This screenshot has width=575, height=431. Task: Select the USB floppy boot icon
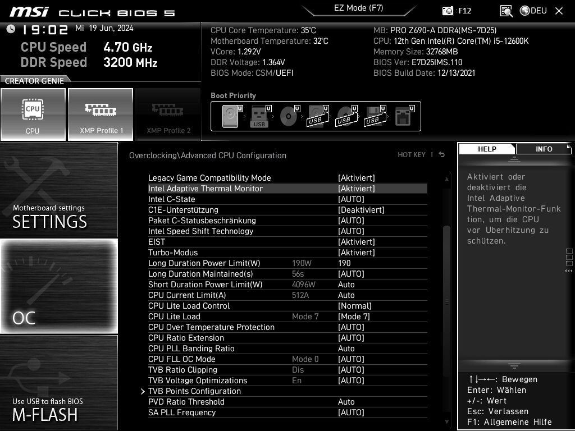pos(375,116)
